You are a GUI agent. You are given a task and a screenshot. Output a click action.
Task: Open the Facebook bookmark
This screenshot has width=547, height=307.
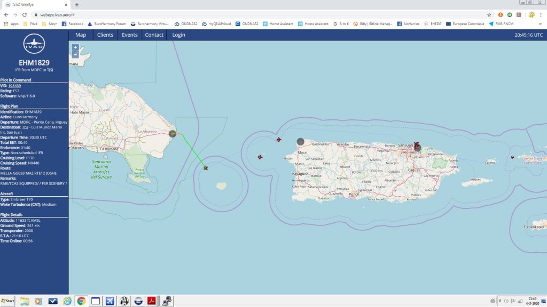(73, 24)
